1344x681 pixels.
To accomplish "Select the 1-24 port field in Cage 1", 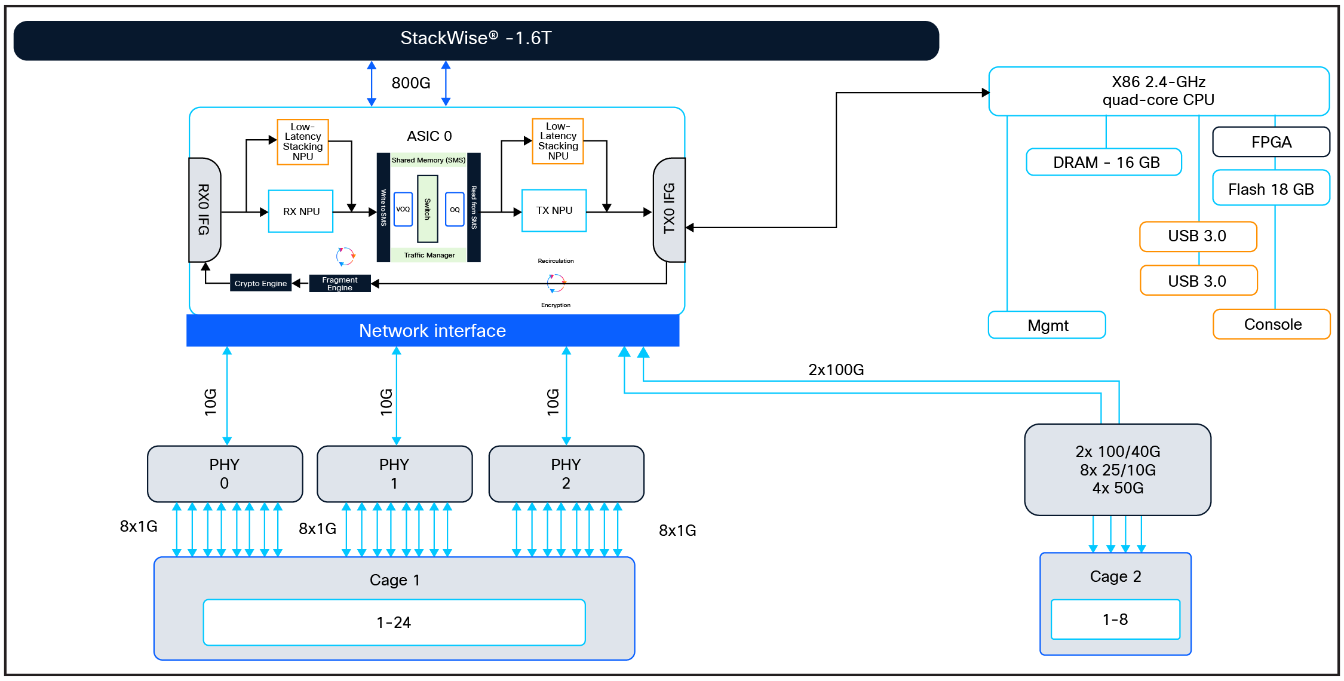I will (394, 621).
